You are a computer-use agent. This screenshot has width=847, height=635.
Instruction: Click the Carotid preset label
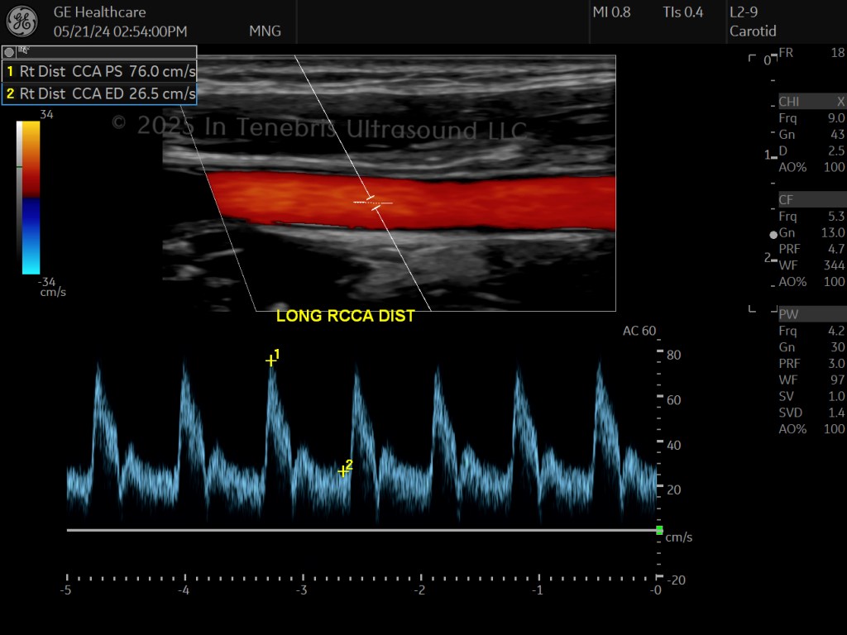point(753,31)
